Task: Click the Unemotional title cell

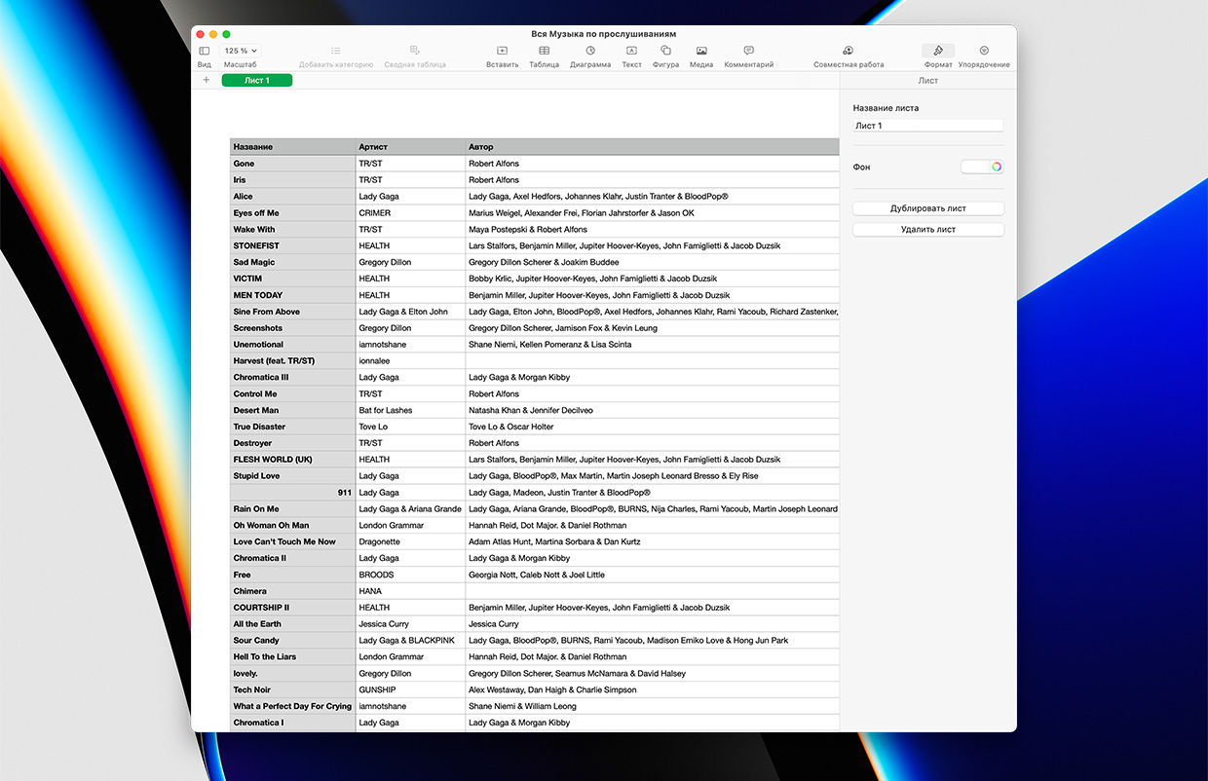Action: [292, 345]
